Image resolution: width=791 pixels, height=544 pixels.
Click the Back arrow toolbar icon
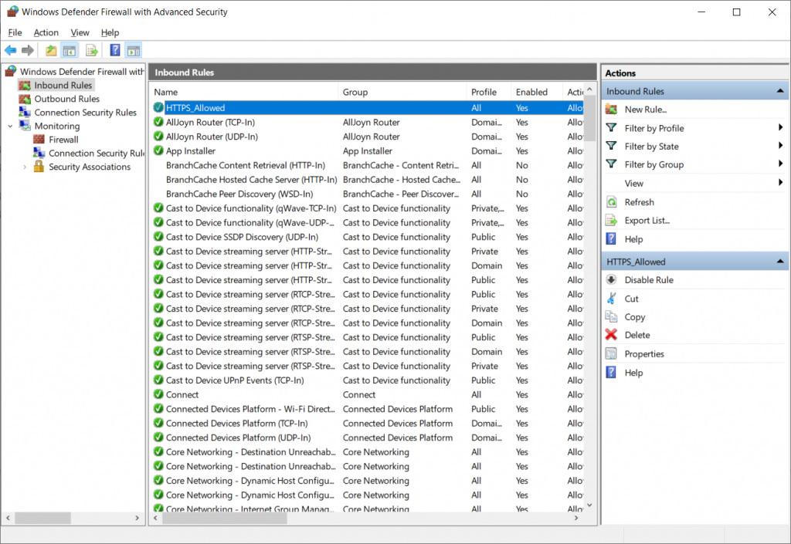(x=10, y=50)
